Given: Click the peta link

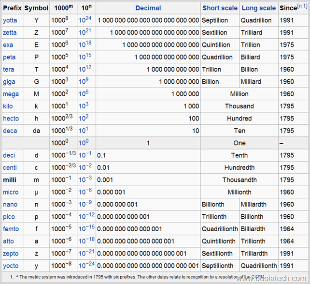Looking at the screenshot, I should (x=9, y=57).
